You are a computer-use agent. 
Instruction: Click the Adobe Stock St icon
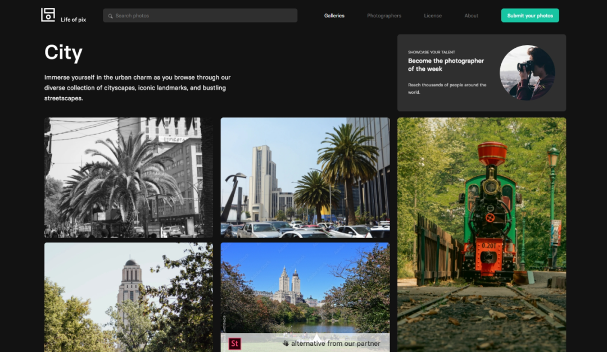pyautogui.click(x=235, y=344)
